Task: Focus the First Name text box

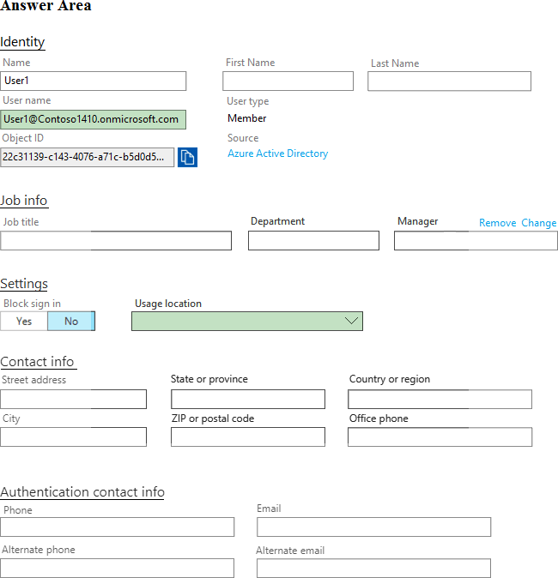Action: pos(288,81)
